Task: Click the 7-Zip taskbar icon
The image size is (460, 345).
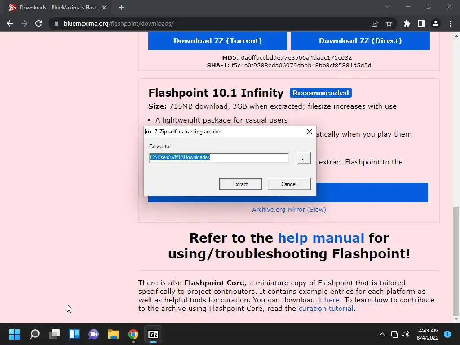Action: coord(153,334)
